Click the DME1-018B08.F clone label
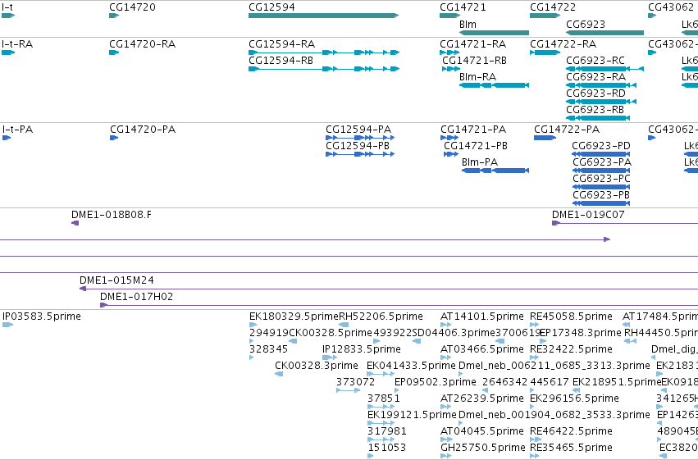The height and width of the screenshot is (460, 698). click(x=112, y=215)
